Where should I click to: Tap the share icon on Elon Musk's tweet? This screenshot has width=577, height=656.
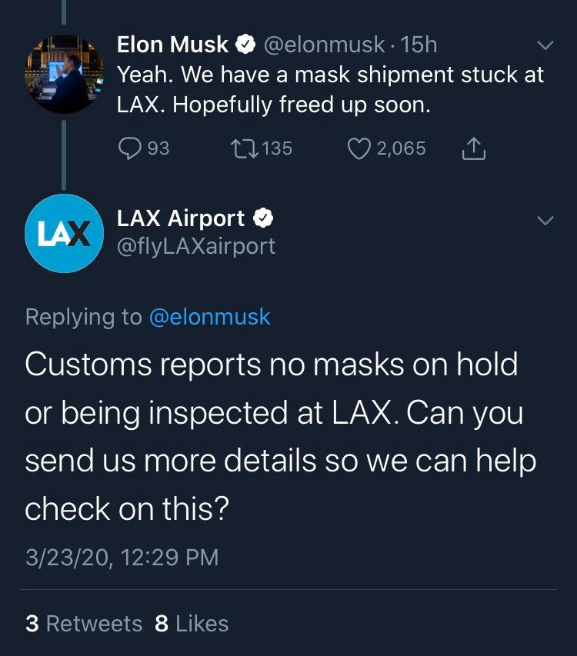tap(473, 148)
